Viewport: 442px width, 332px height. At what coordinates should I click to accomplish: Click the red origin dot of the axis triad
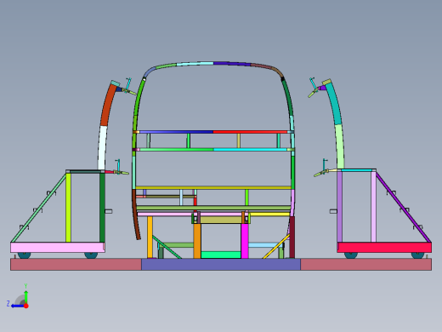click(x=26, y=306)
